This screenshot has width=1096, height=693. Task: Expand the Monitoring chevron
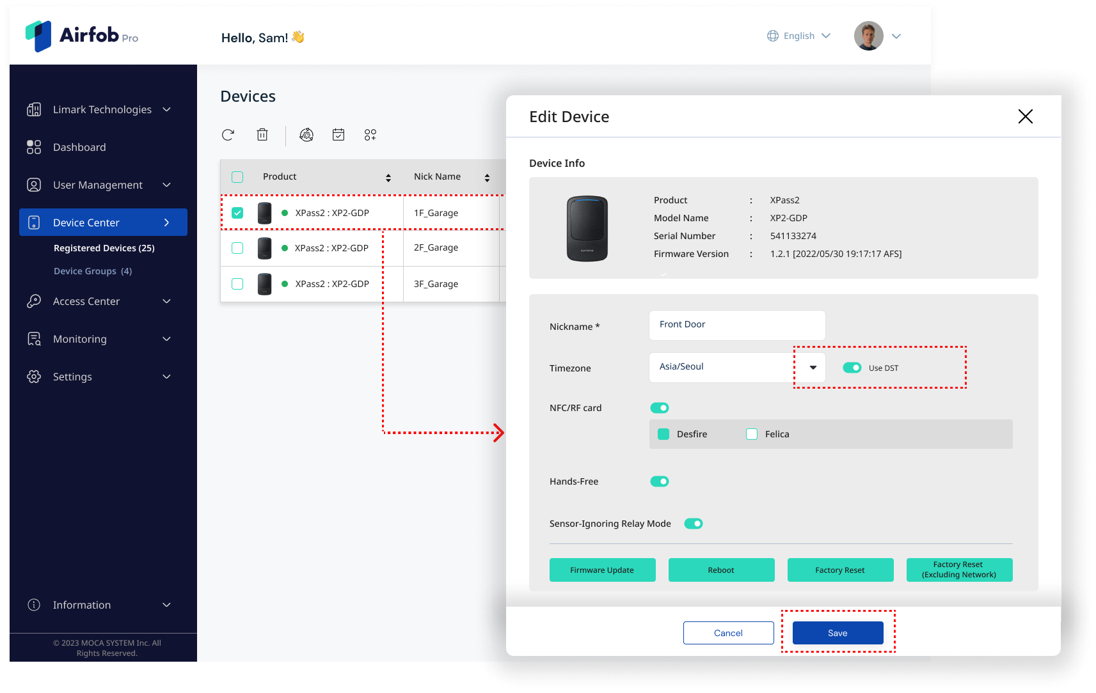(x=167, y=339)
